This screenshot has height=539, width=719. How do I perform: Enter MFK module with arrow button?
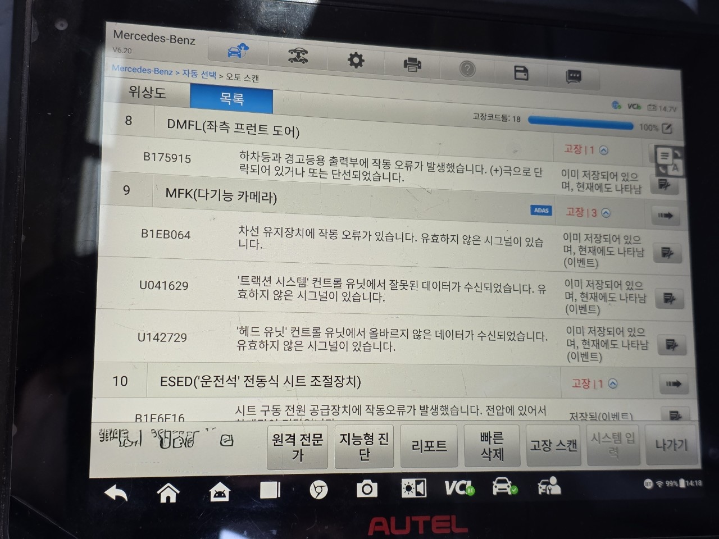point(666,215)
